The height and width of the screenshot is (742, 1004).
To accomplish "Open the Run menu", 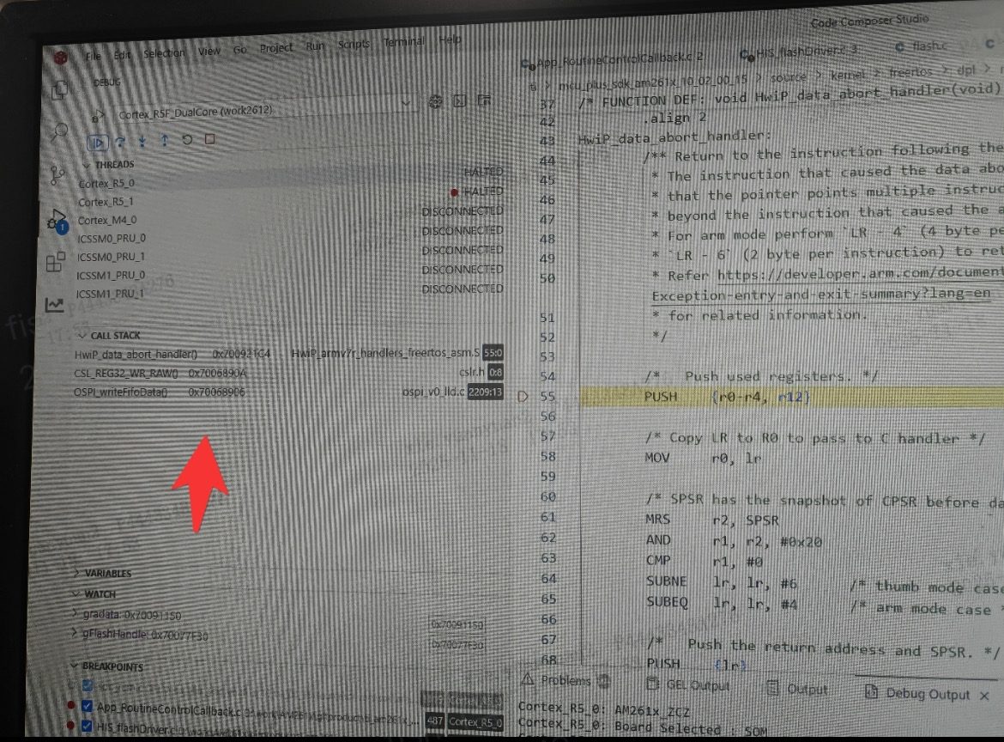I will (x=314, y=46).
